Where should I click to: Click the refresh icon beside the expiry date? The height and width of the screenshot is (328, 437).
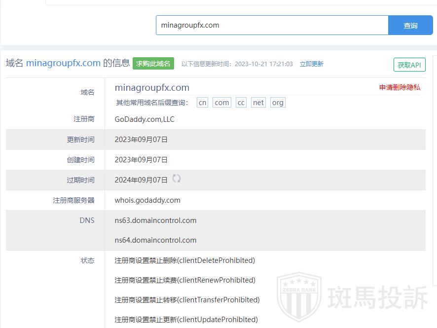[177, 179]
